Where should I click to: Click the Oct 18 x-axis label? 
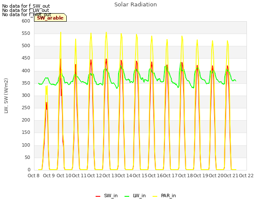point(185,176)
